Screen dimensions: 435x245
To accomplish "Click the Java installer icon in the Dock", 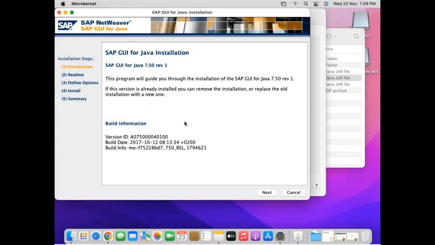I will coord(298,236).
